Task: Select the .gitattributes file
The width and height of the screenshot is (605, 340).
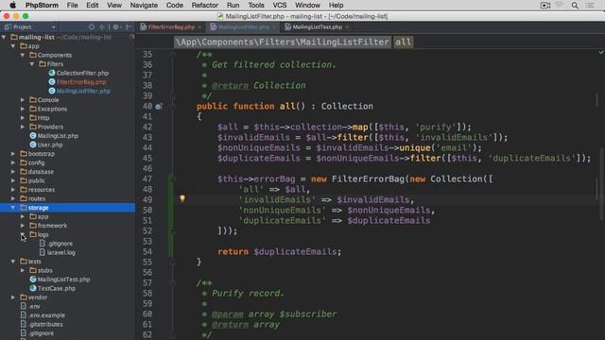Action: point(45,324)
